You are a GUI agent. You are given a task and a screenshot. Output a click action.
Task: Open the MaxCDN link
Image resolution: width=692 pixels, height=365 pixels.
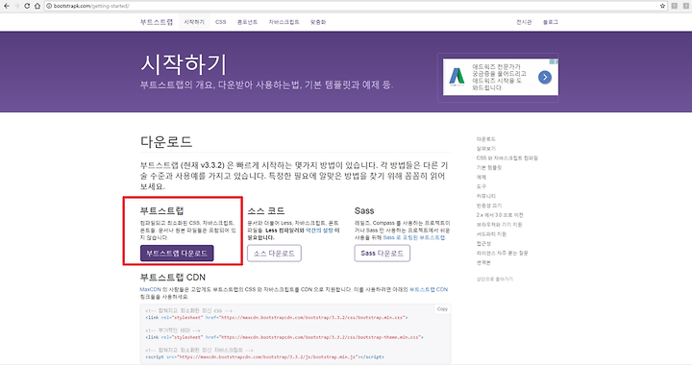pyautogui.click(x=150, y=289)
